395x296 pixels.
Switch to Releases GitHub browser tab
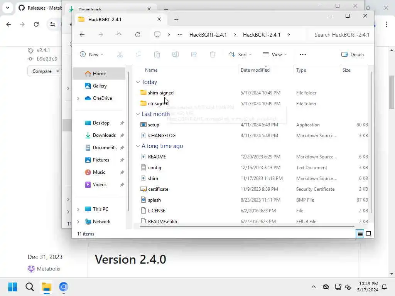[x=39, y=8]
